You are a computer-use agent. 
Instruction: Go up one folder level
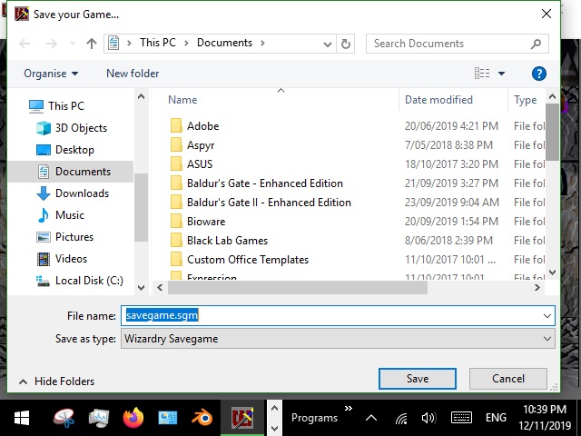point(91,44)
